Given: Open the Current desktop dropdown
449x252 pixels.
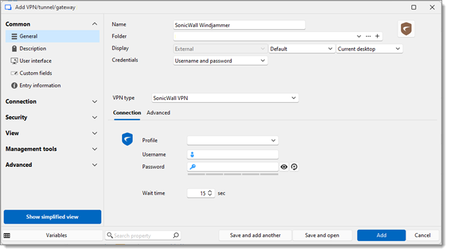Looking at the screenshot, I should (370, 49).
